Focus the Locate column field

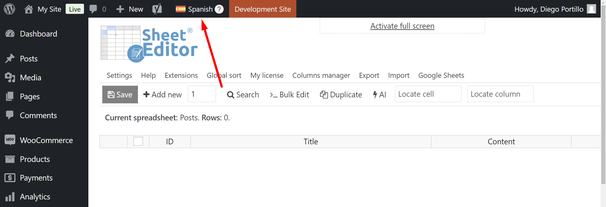500,94
